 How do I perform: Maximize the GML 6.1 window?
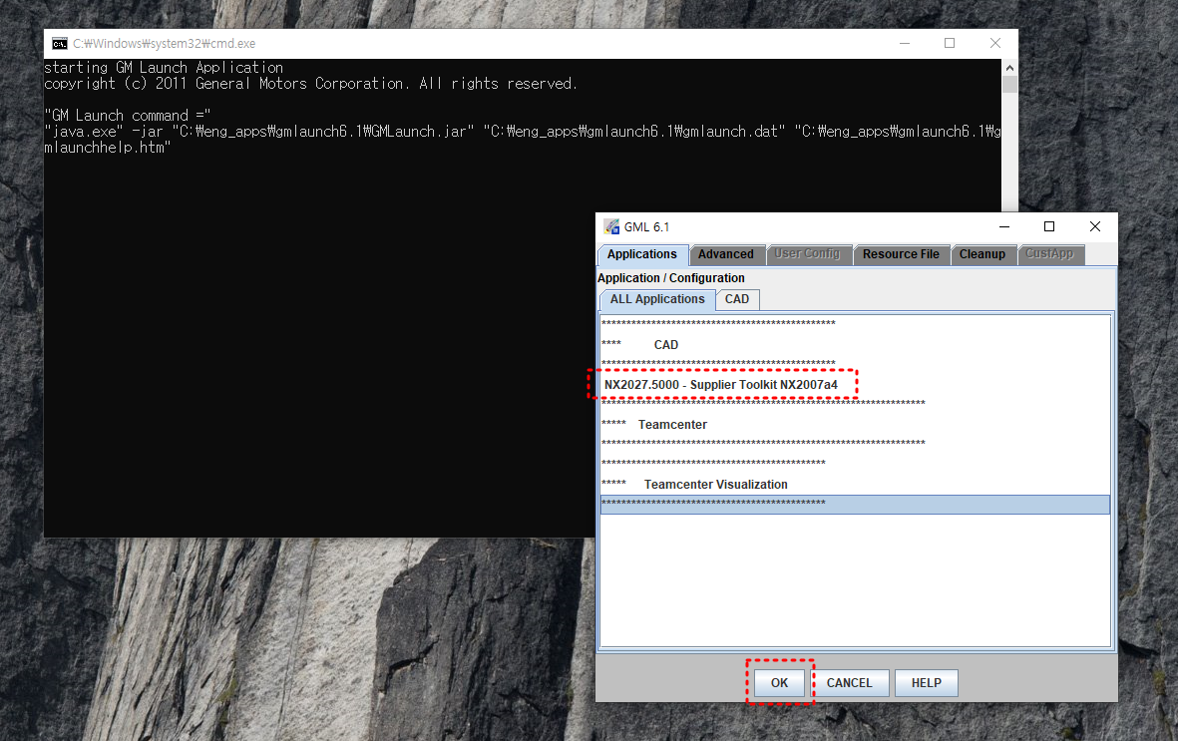pyautogui.click(x=1049, y=227)
